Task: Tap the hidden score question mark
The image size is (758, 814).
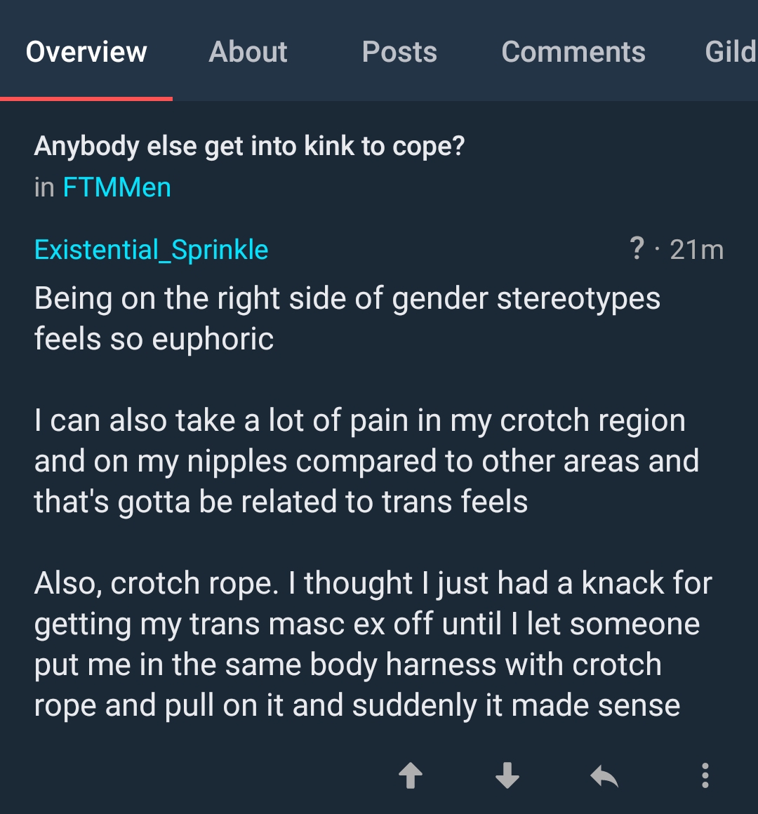Action: tap(637, 248)
